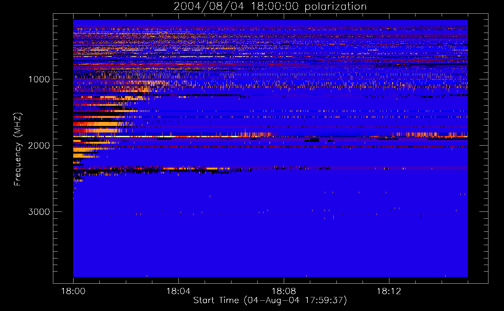The height and width of the screenshot is (311, 504).
Task: Click the "2000" frequency tick label
Action: (x=39, y=146)
